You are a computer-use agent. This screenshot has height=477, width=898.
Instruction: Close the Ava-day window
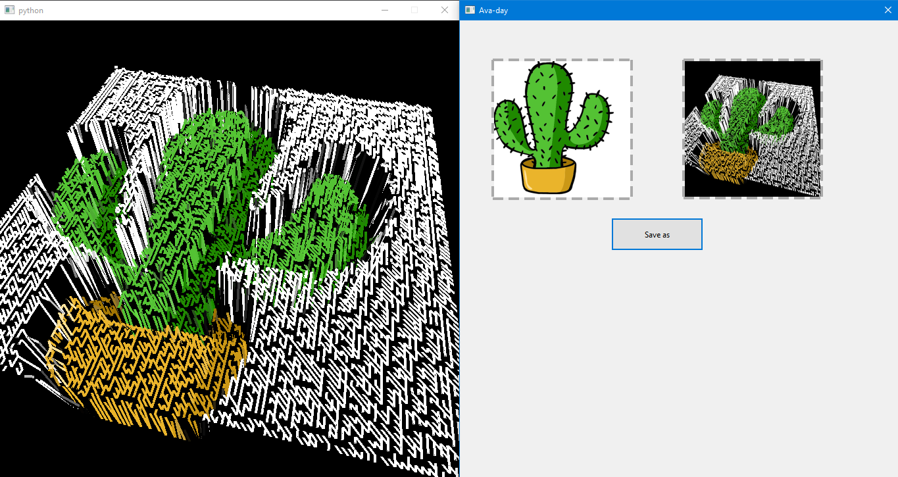(x=887, y=10)
